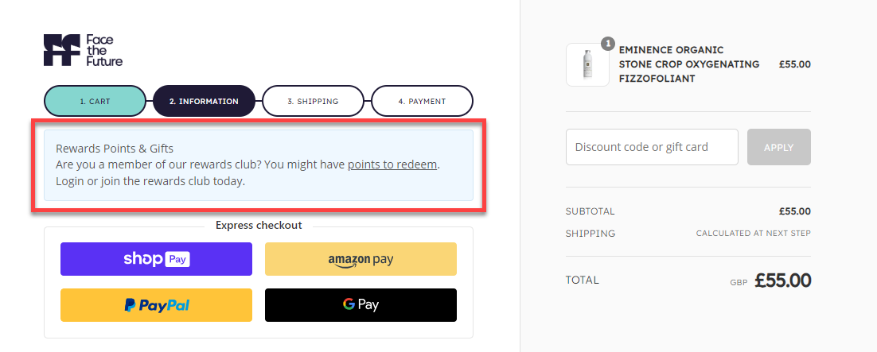Click the Eminence Organic product name
The height and width of the screenshot is (352, 877).
click(x=689, y=64)
